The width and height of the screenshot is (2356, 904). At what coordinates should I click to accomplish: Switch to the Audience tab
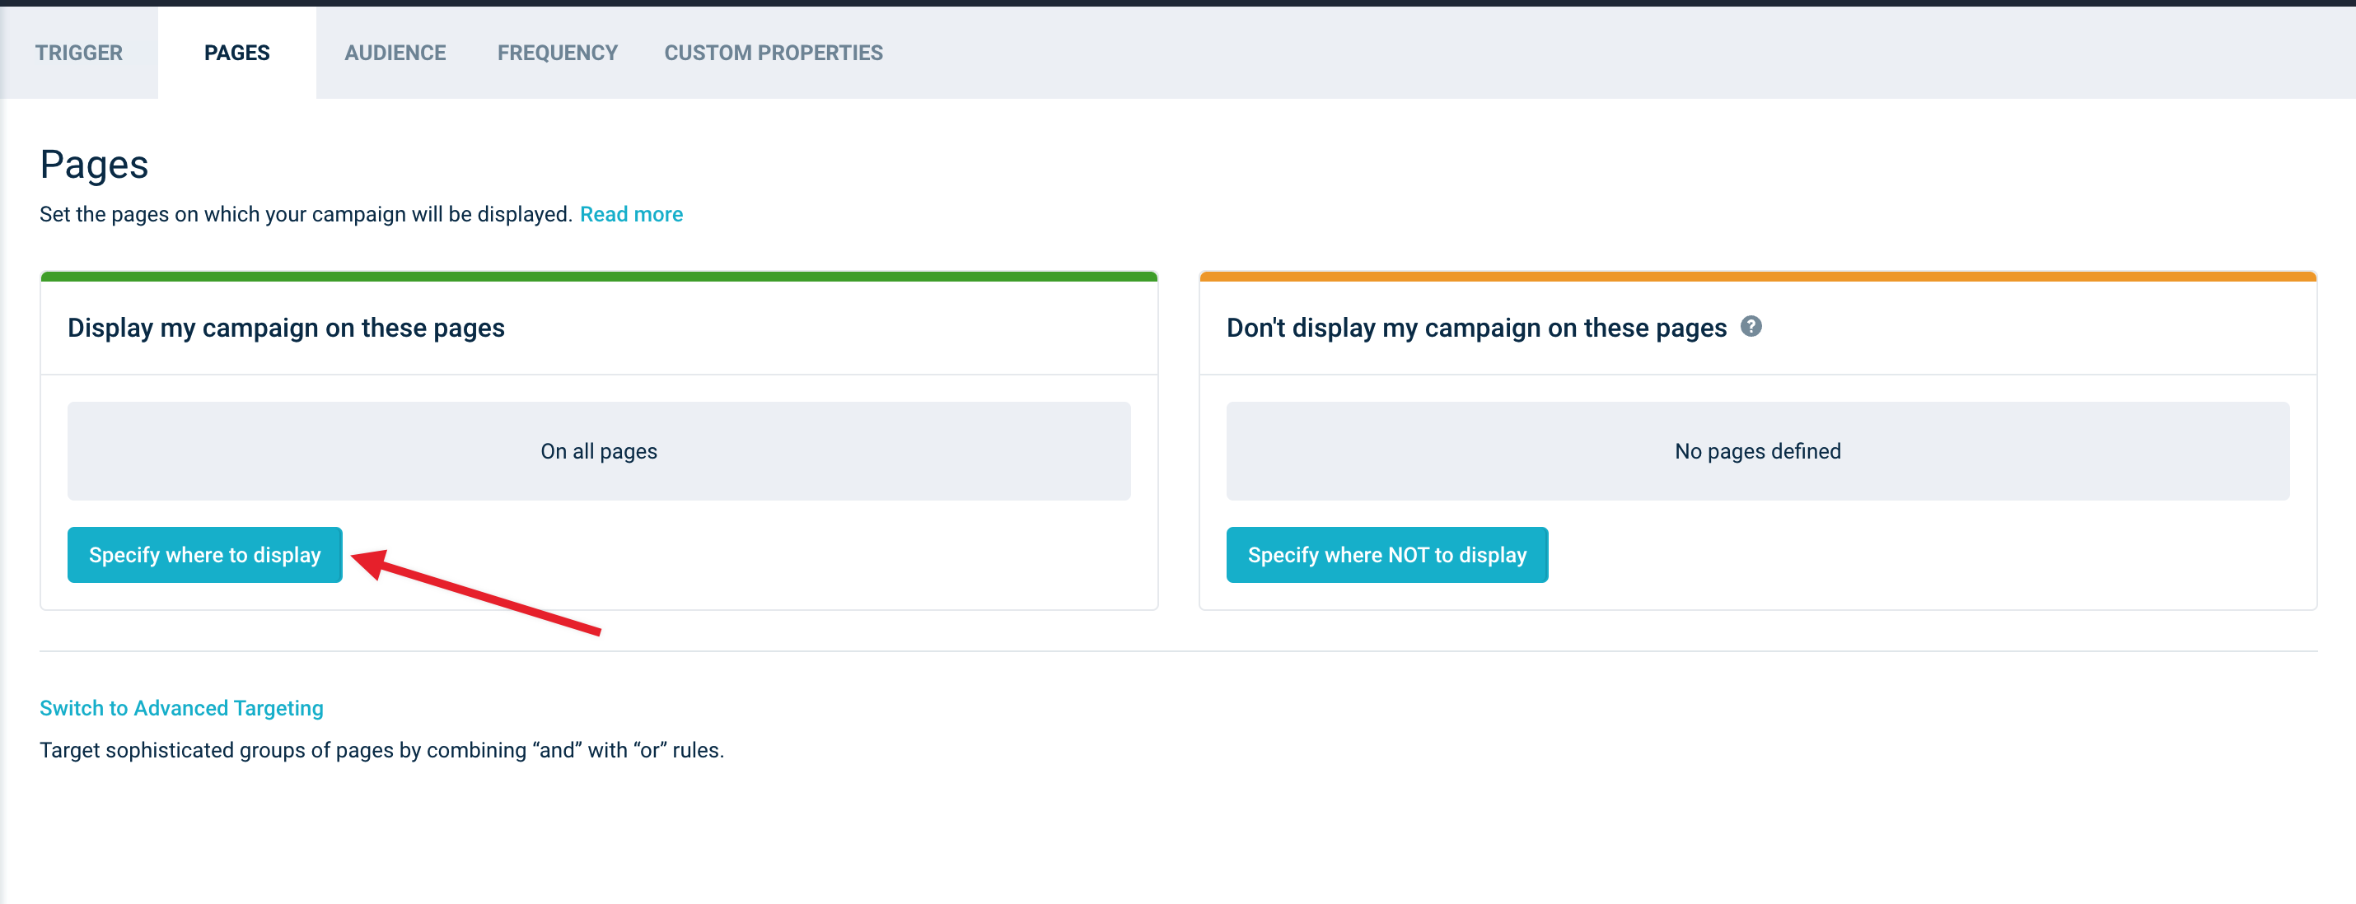click(395, 53)
